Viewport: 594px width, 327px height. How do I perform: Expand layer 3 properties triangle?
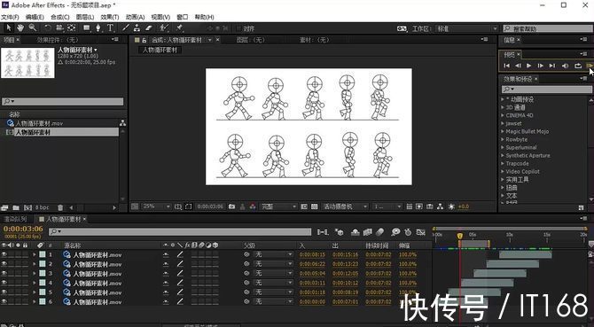coord(35,273)
